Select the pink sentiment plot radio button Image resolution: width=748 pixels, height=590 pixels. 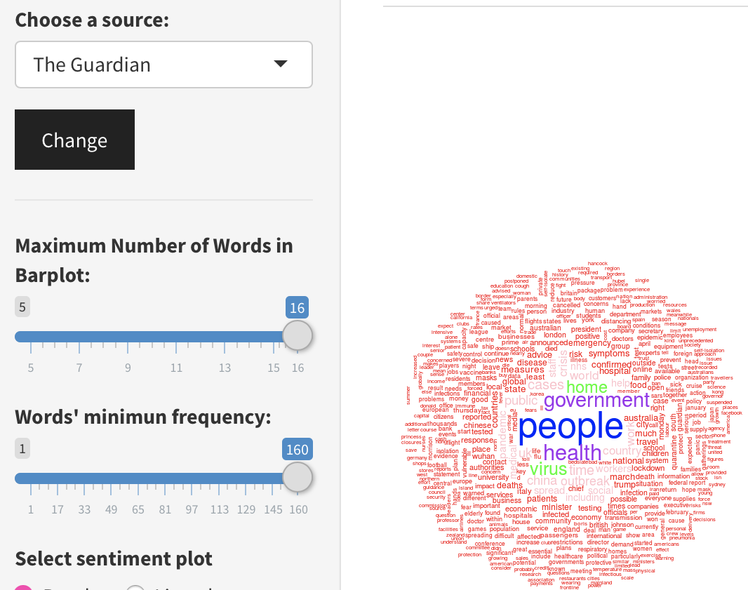[x=24, y=588]
